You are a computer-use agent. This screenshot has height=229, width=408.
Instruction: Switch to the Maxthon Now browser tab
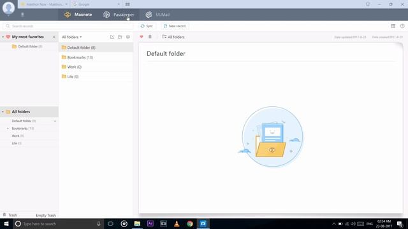coord(44,4)
